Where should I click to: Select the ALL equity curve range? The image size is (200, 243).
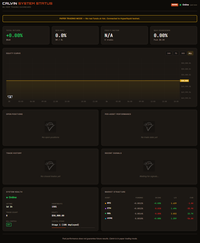[190, 53]
